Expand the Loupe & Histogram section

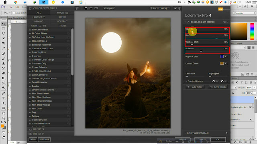click(185, 133)
